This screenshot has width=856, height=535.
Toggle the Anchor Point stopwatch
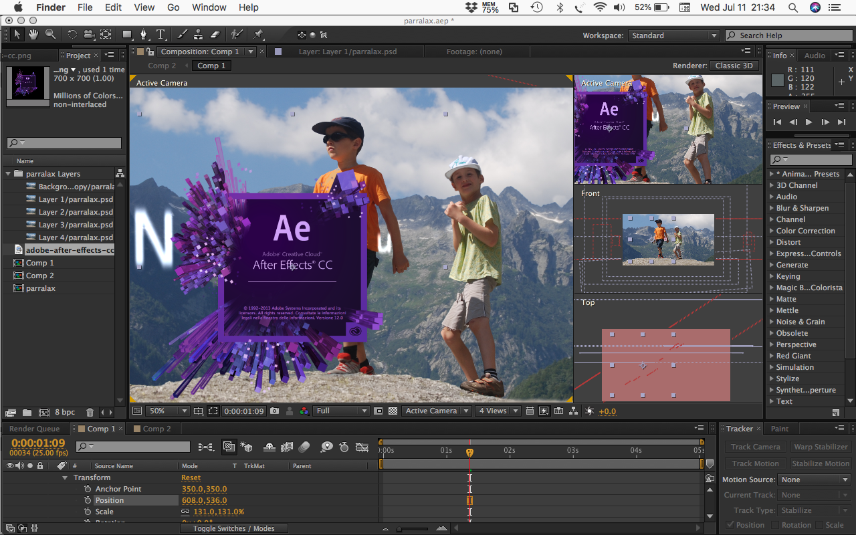pyautogui.click(x=88, y=489)
